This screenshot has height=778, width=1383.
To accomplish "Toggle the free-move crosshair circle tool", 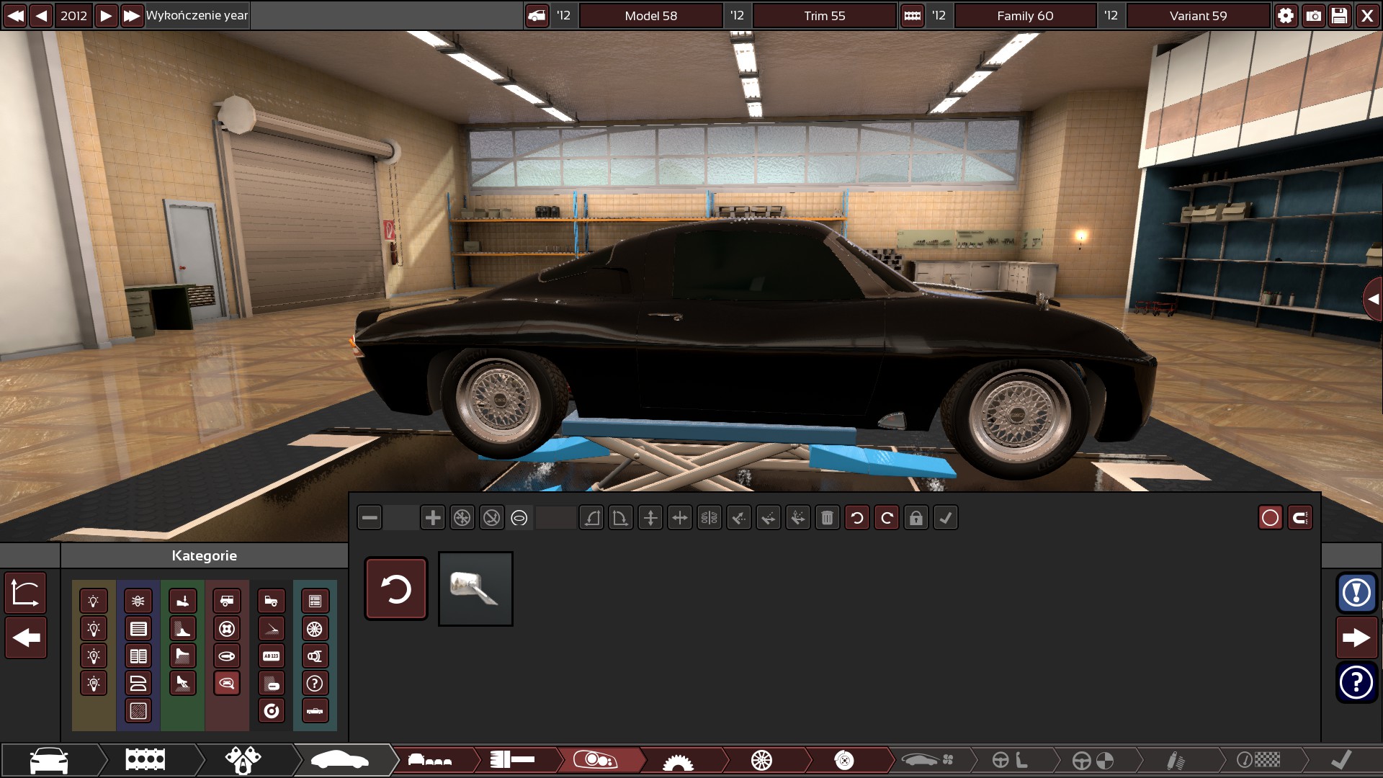I will point(462,517).
